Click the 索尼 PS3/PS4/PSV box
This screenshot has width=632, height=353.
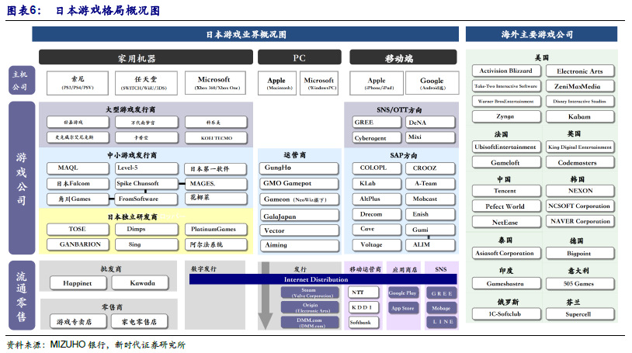tap(78, 83)
